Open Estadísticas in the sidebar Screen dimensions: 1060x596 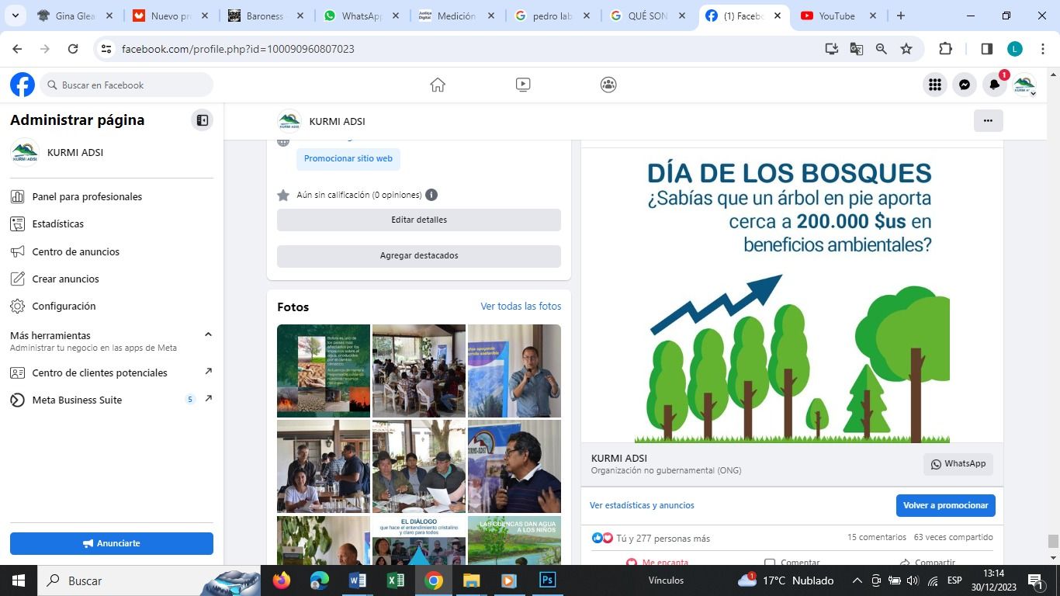(57, 223)
